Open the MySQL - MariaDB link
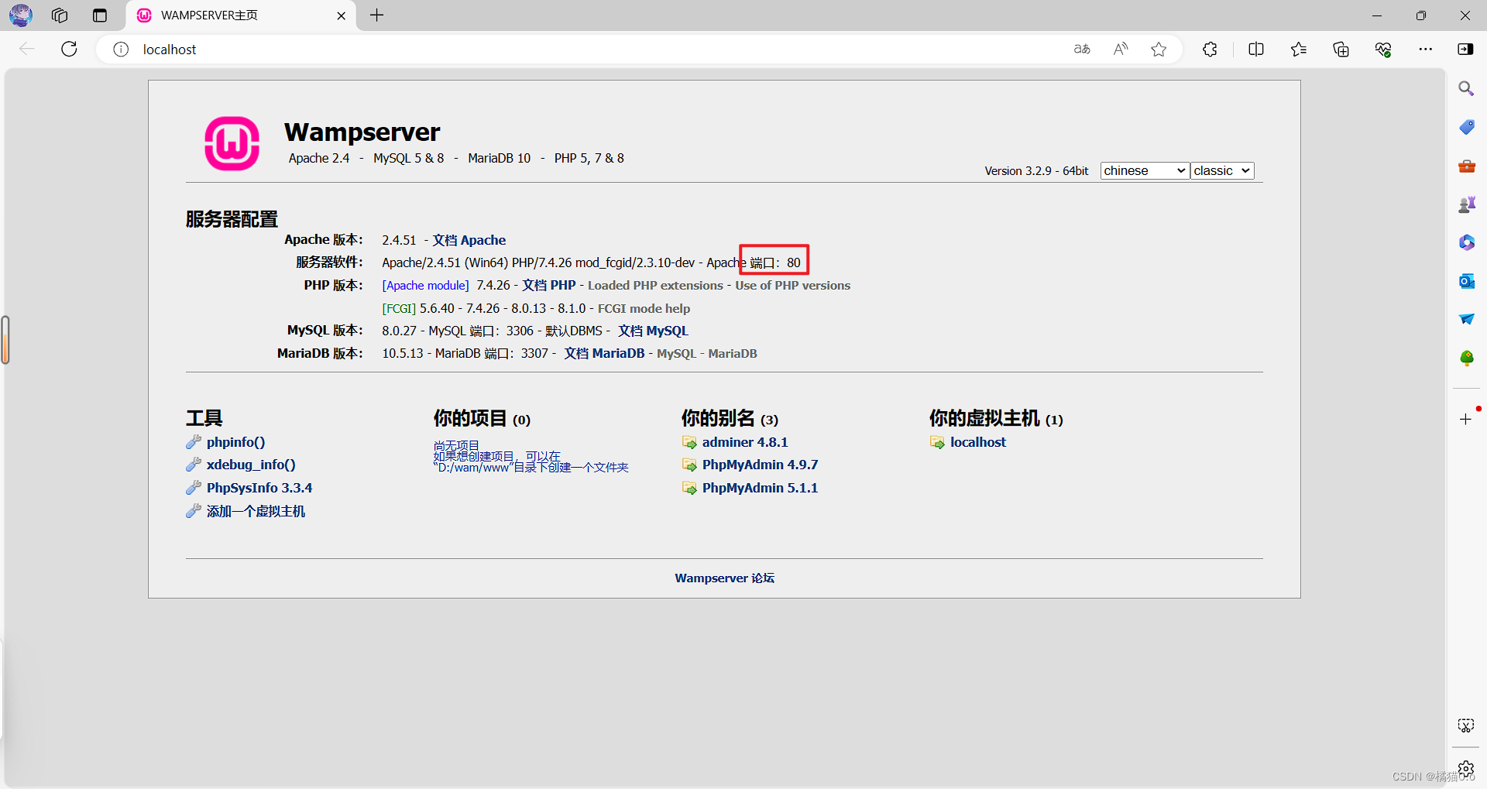Viewport: 1487px width, 789px height. pos(707,353)
